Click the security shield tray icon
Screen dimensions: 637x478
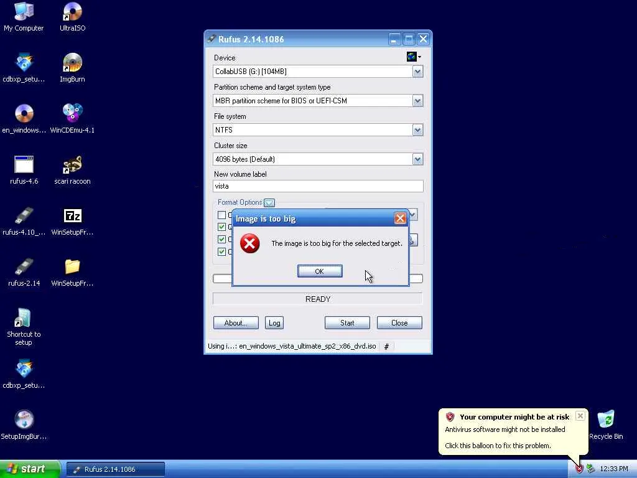pos(579,469)
